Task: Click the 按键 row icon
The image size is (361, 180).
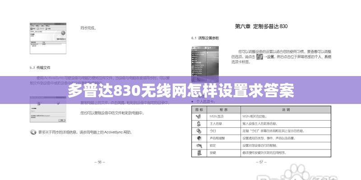Action: (x=199, y=153)
